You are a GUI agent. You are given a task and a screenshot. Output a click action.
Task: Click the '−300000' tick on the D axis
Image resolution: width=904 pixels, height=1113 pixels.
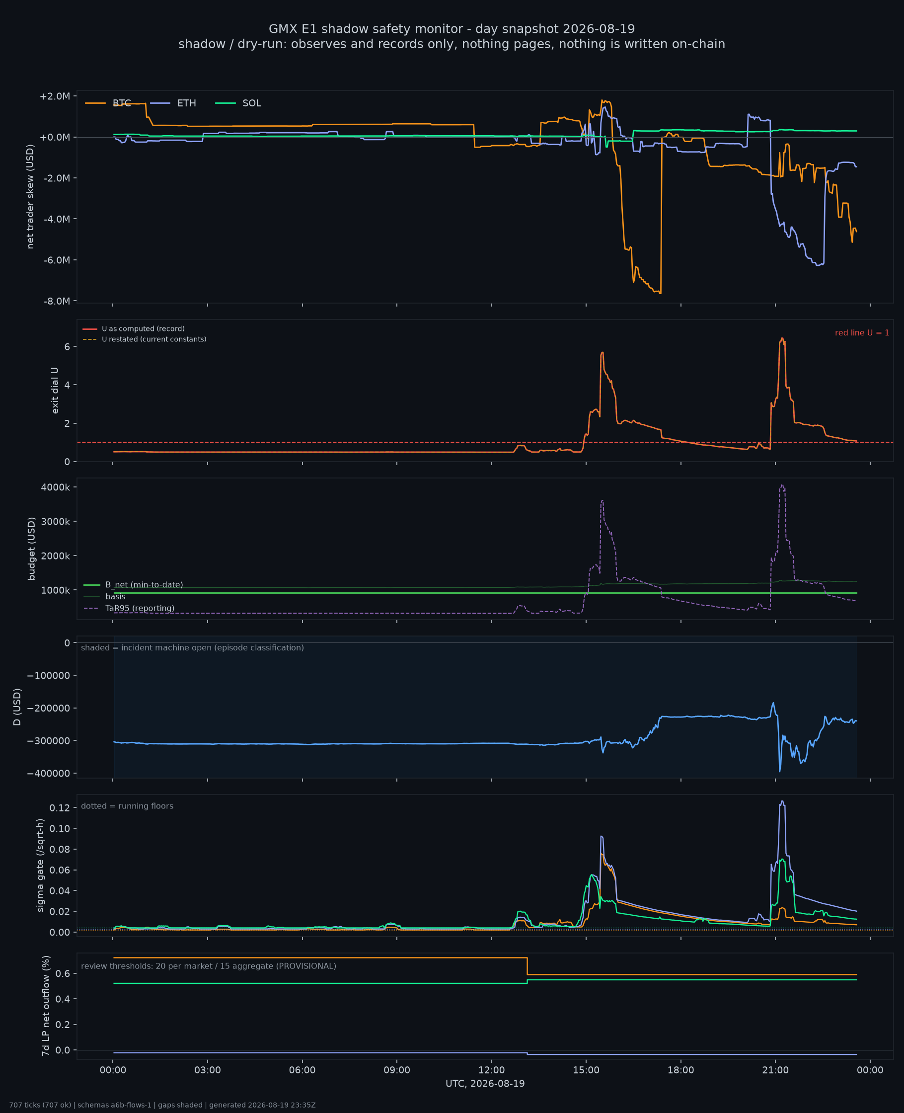click(x=49, y=741)
